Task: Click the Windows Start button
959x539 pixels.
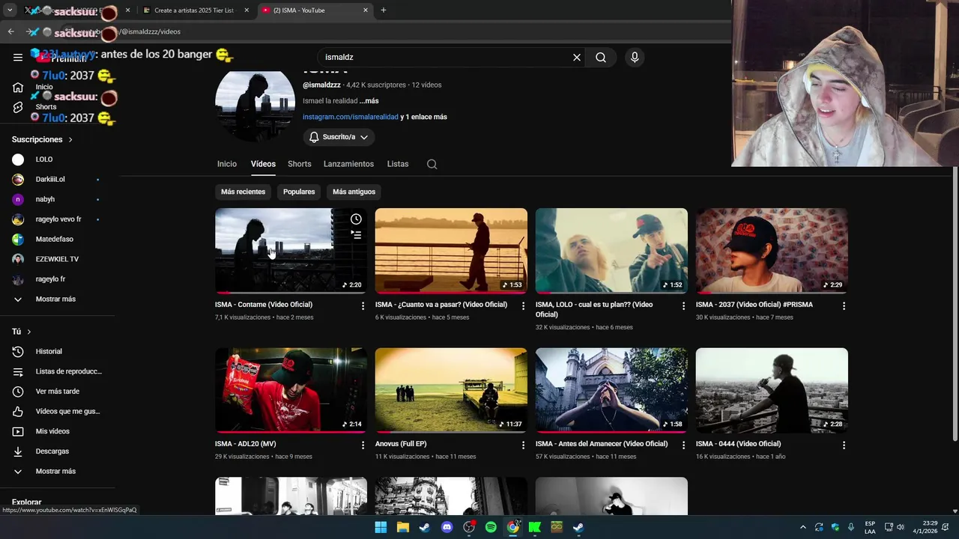Action: 381,527
